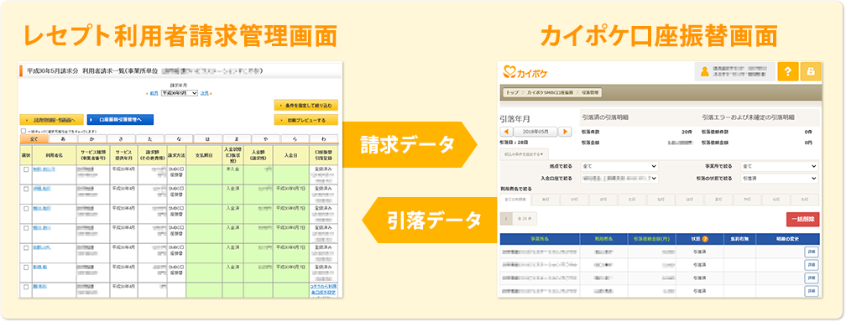Select the や行 tab in Kaipoke
Screen dimensions: 846x322
pos(747,200)
